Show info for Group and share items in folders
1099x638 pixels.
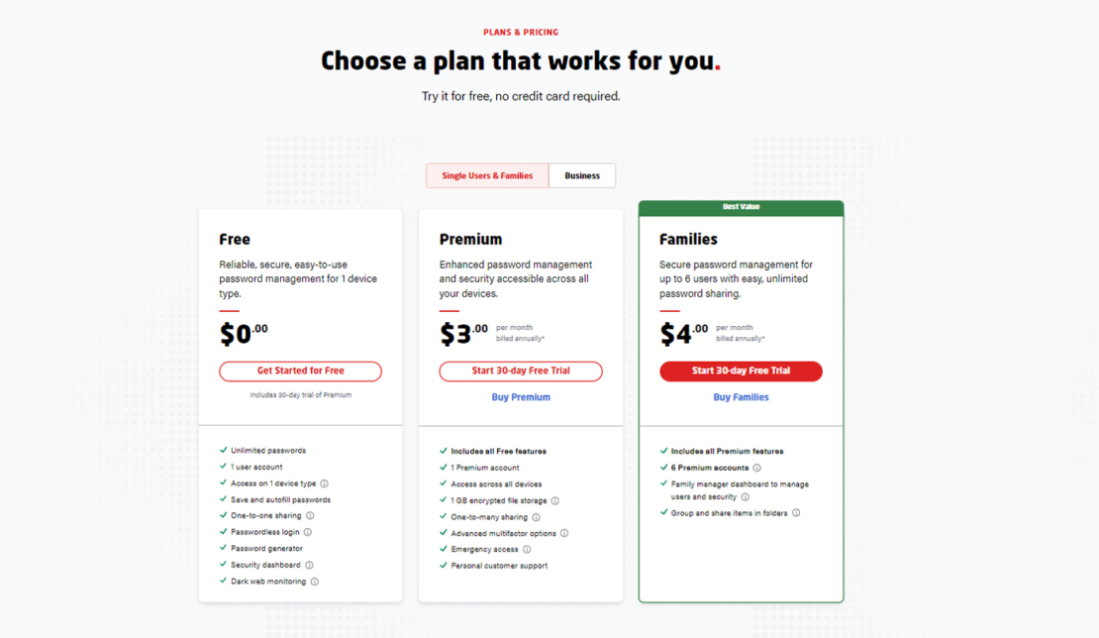pos(796,513)
